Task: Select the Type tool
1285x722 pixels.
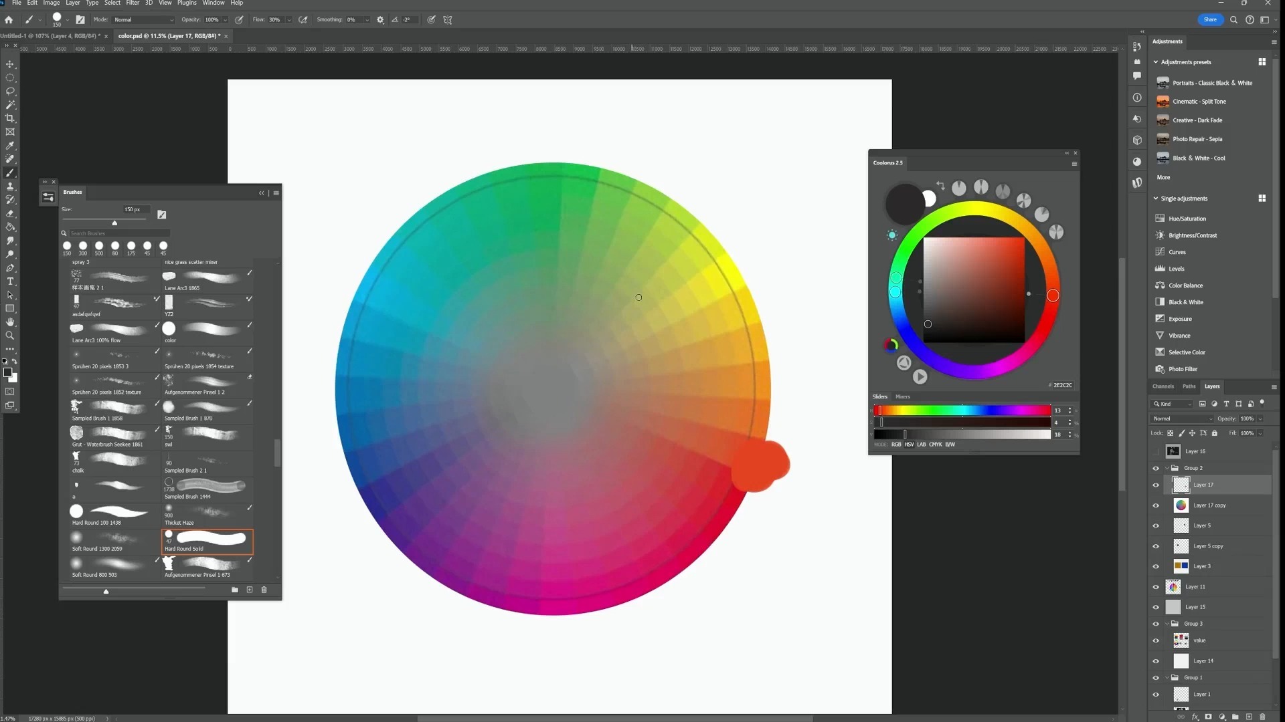Action: pos(10,281)
